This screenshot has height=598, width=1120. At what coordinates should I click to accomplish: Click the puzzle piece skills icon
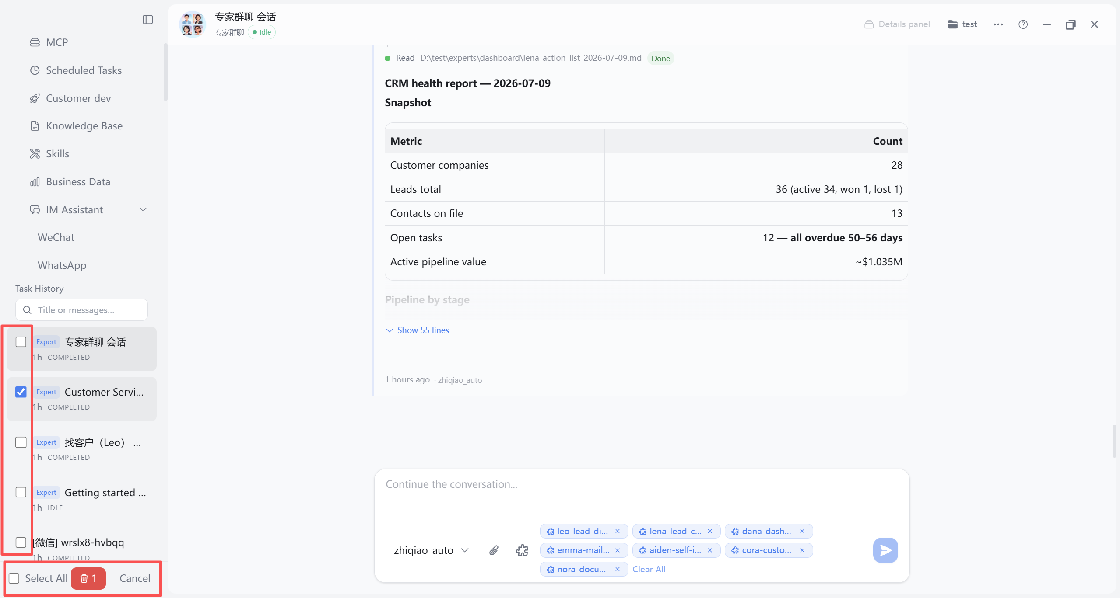(522, 550)
